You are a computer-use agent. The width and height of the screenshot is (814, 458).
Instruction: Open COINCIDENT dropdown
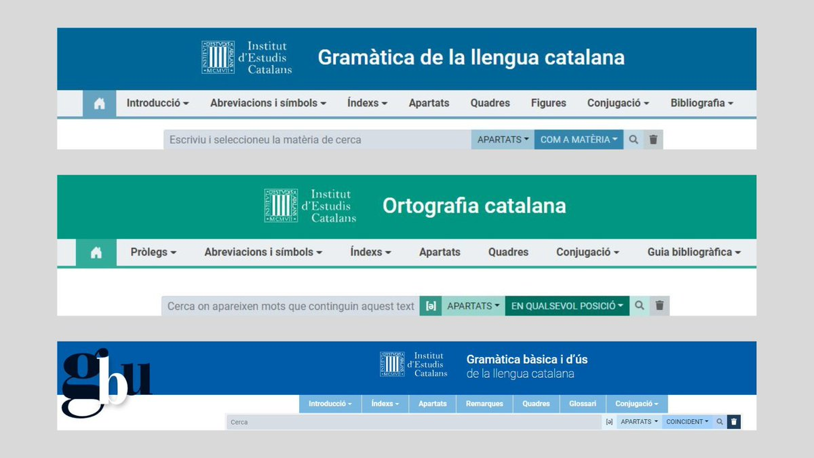tap(687, 422)
